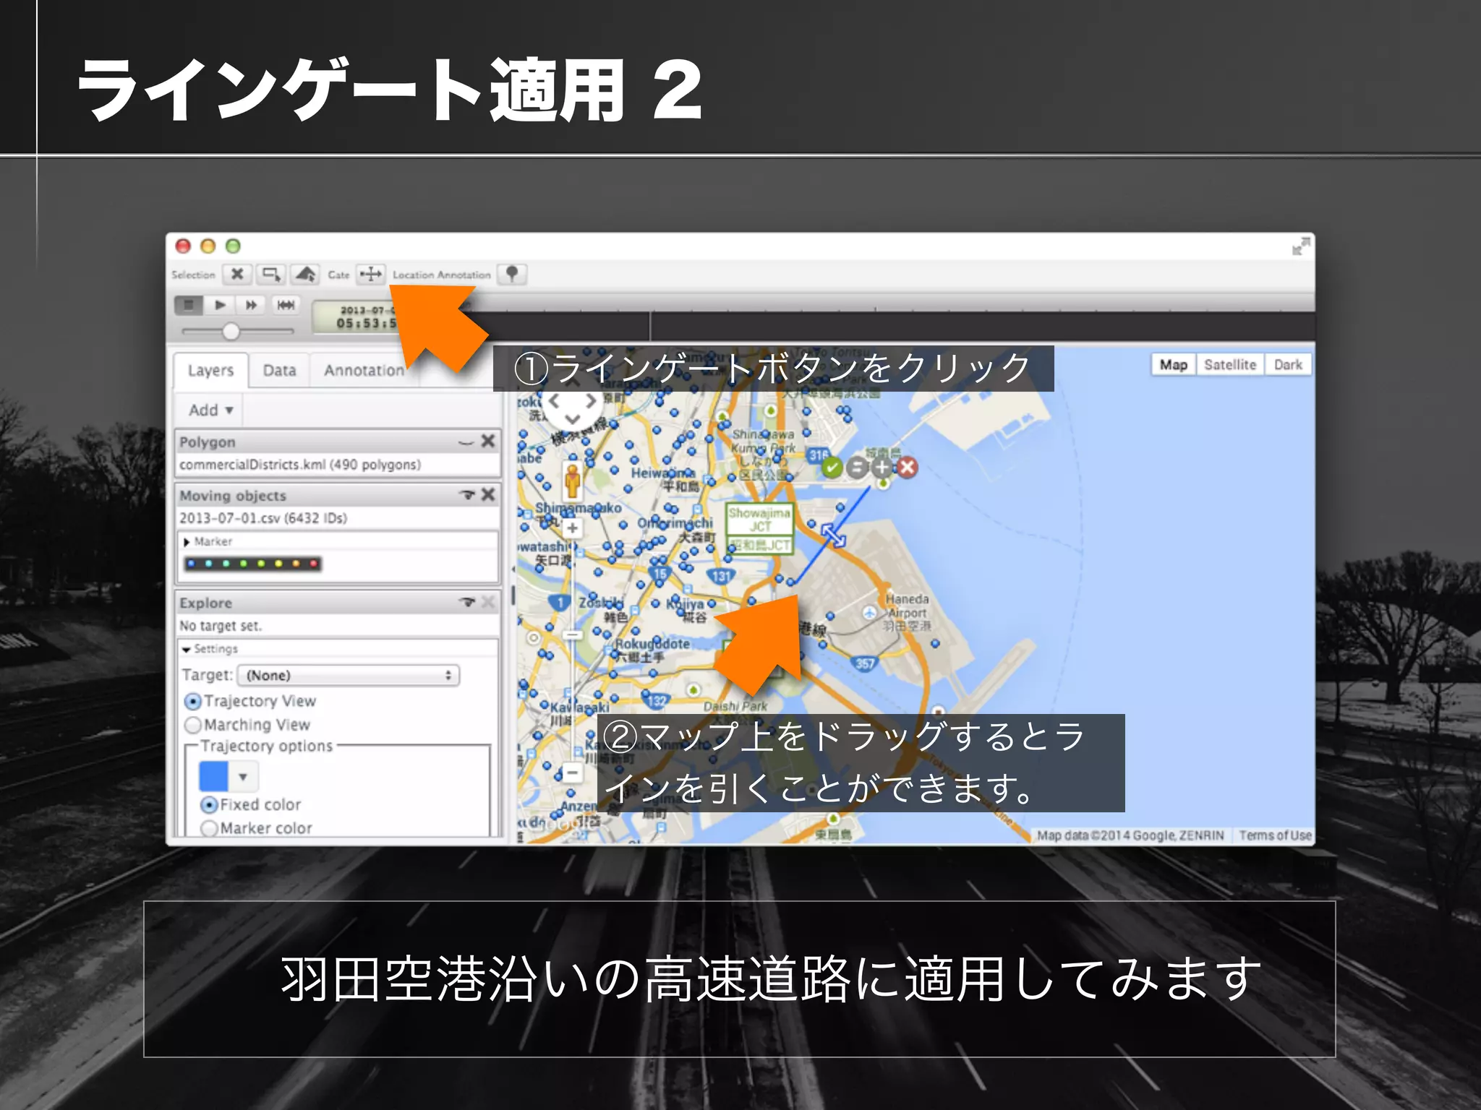This screenshot has width=1481, height=1110.
Task: Click the fast-forward playback button
Action: [252, 305]
